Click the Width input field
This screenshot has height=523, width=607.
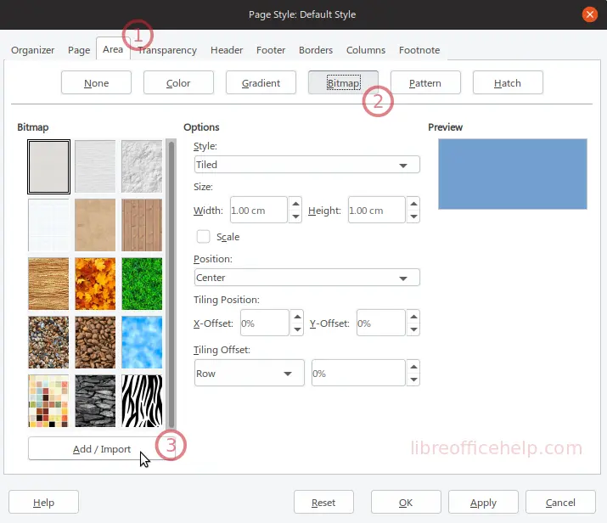(257, 211)
